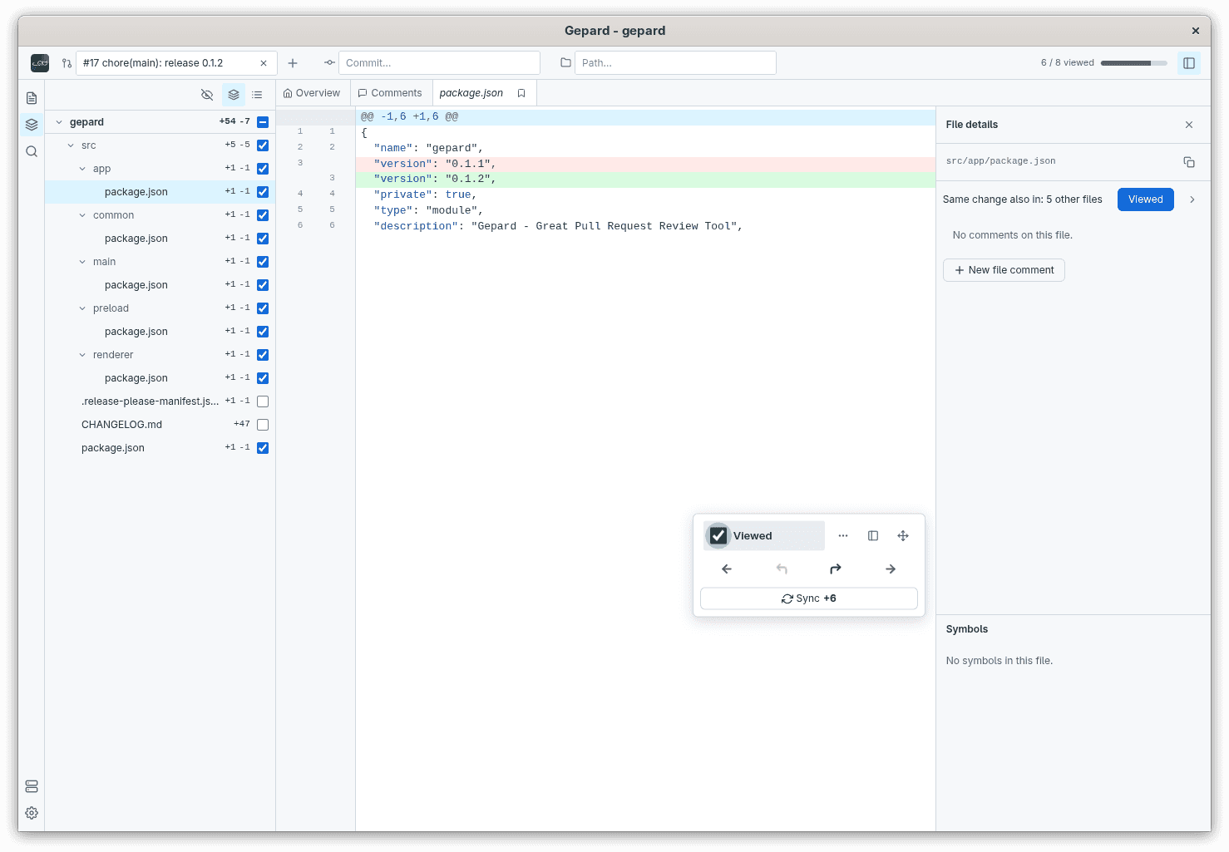Screen dimensions: 1229x852
Task: Switch to the Comments tab
Action: point(390,93)
